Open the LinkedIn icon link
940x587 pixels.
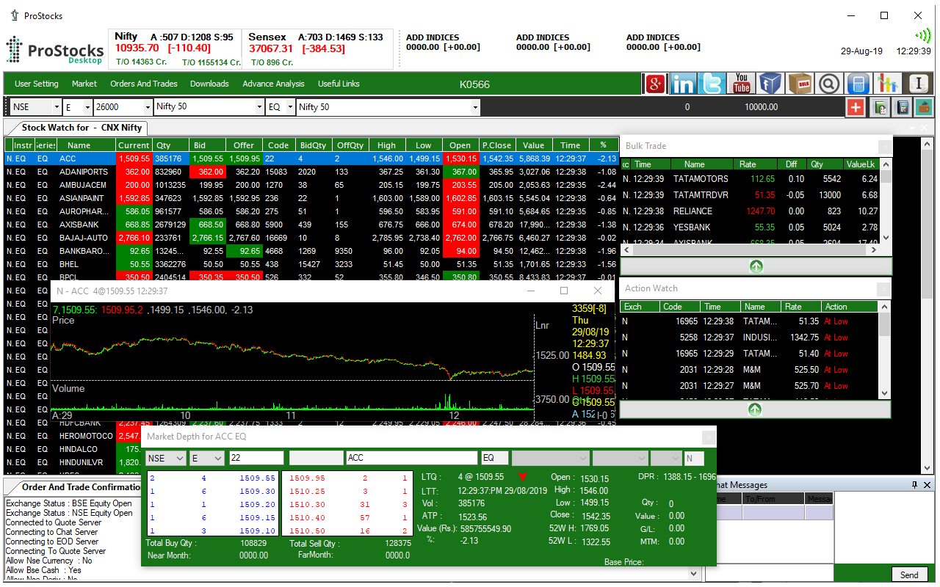pos(683,84)
